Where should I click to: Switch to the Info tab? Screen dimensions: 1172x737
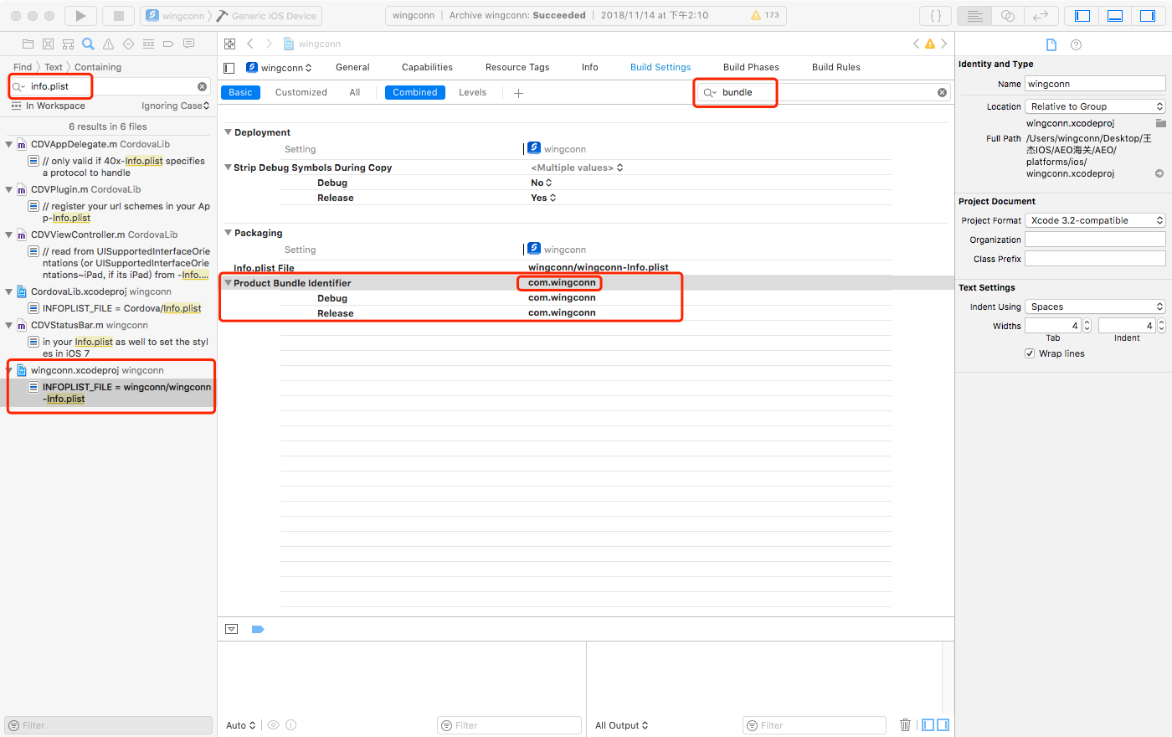pyautogui.click(x=590, y=67)
